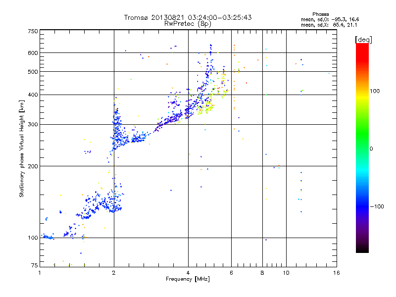Click the 'Stationary phase Virtual Height [km]' axis label
The image size is (396, 297).
coord(22,148)
